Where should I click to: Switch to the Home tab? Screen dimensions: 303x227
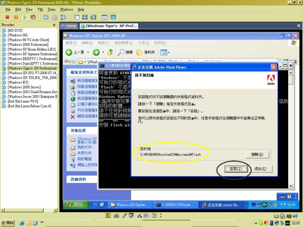point(69,26)
